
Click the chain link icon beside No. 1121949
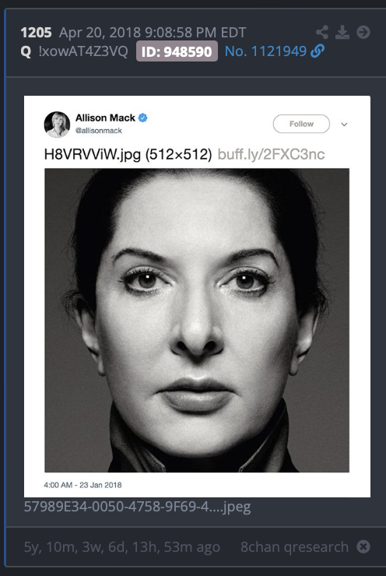point(318,51)
